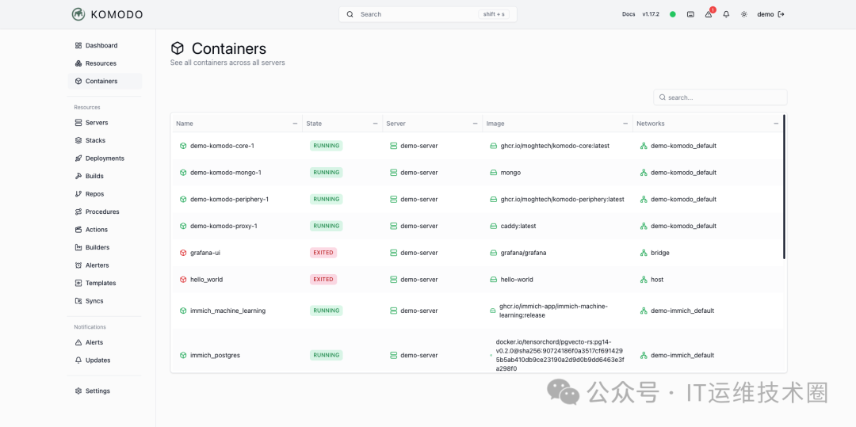Viewport: 856px width, 427px height.
Task: Open the hello_world container
Action: [x=206, y=280]
